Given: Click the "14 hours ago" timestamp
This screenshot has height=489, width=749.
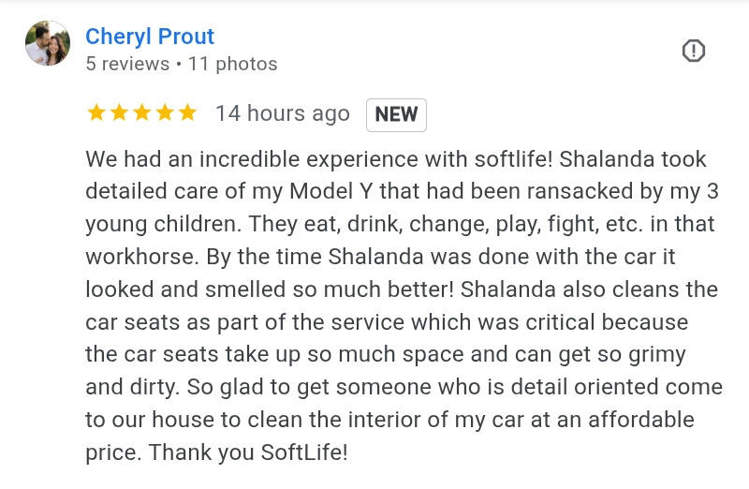Looking at the screenshot, I should [282, 113].
